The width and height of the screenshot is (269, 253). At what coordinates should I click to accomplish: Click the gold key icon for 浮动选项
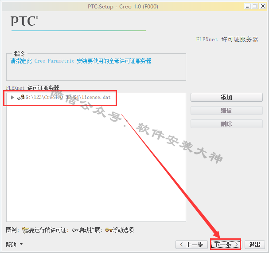[x=109, y=230]
